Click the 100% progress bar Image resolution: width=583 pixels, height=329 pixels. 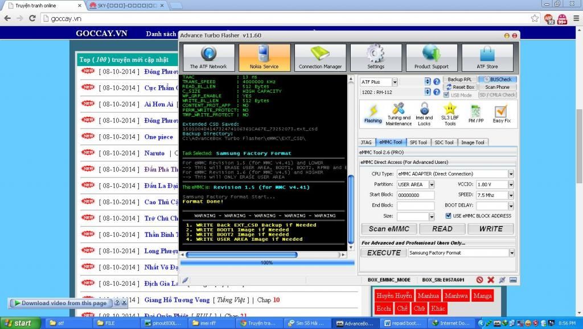point(267,262)
